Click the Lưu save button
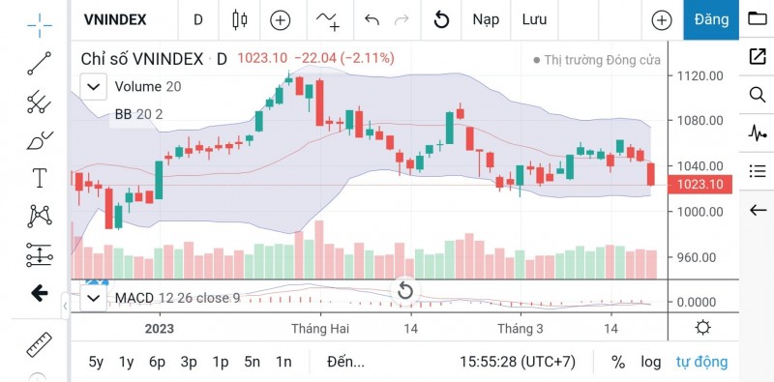 [535, 19]
